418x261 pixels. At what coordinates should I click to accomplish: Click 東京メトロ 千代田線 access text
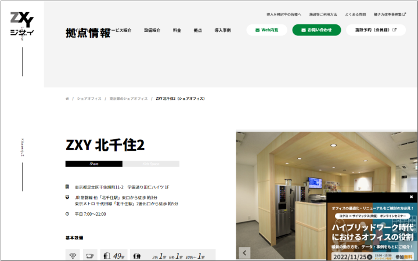click(127, 204)
